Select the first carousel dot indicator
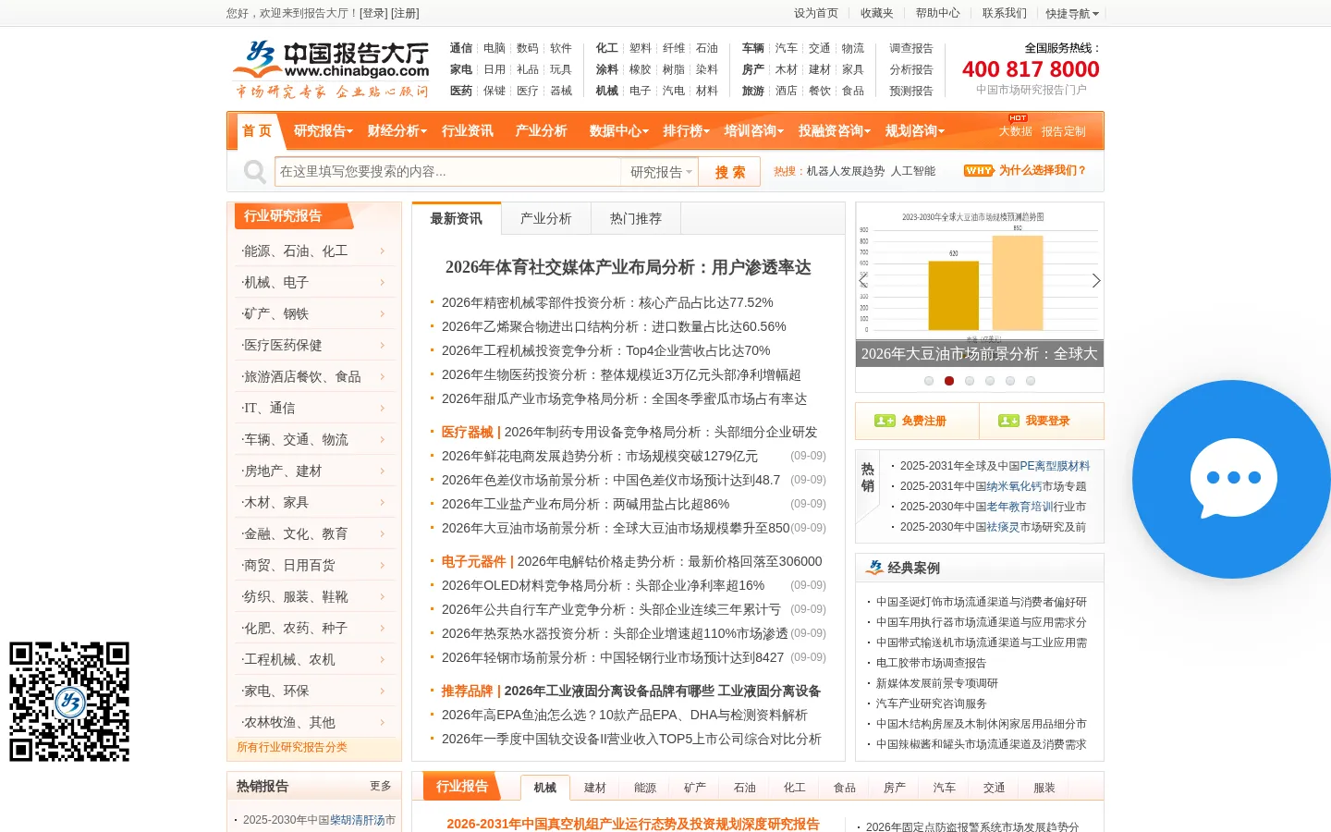This screenshot has height=832, width=1331. 929,381
